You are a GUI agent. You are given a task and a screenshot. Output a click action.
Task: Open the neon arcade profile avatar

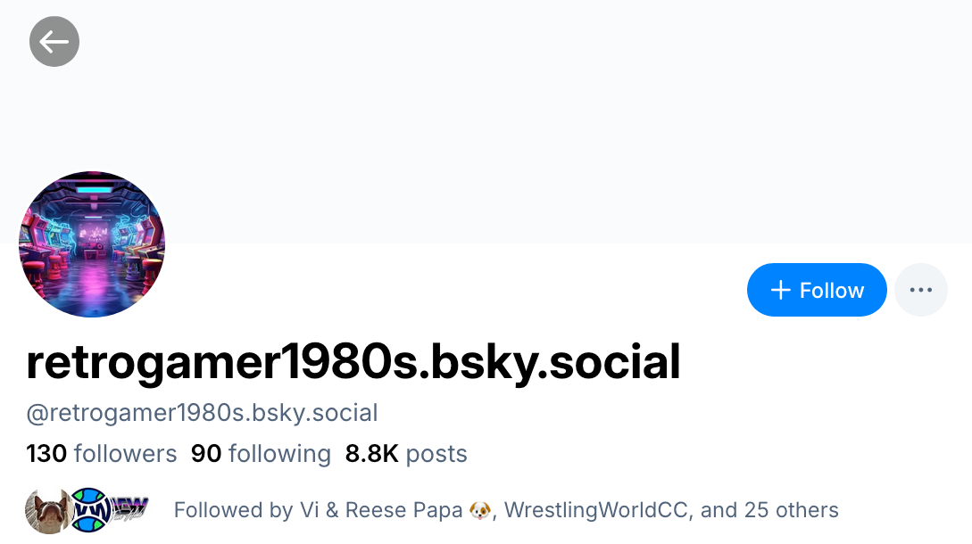(92, 244)
